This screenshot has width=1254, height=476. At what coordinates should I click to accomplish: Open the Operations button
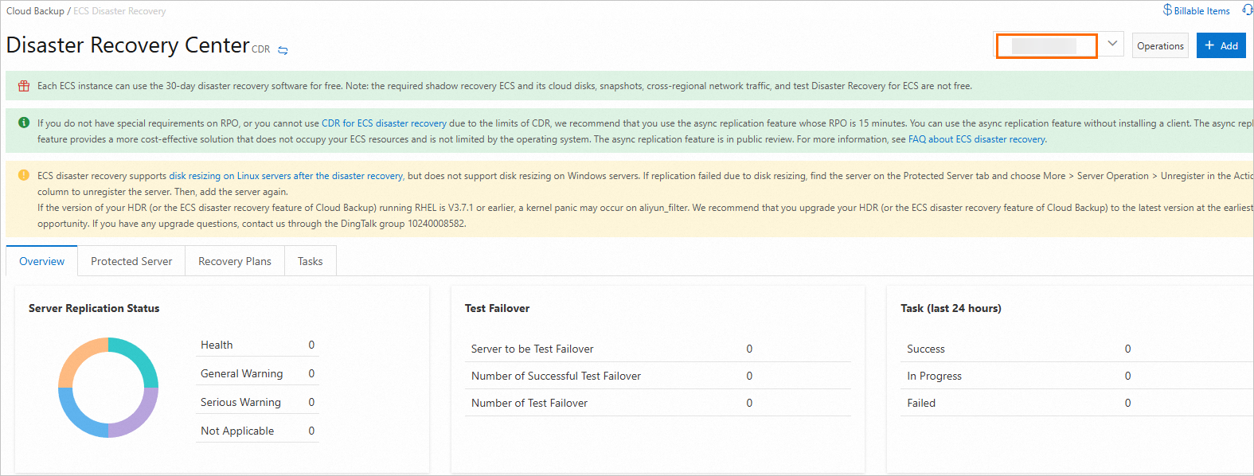point(1160,45)
